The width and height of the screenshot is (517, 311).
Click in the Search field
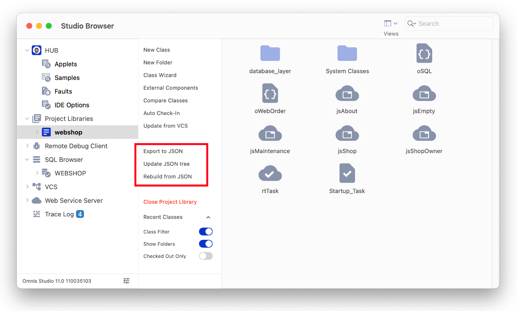(449, 23)
